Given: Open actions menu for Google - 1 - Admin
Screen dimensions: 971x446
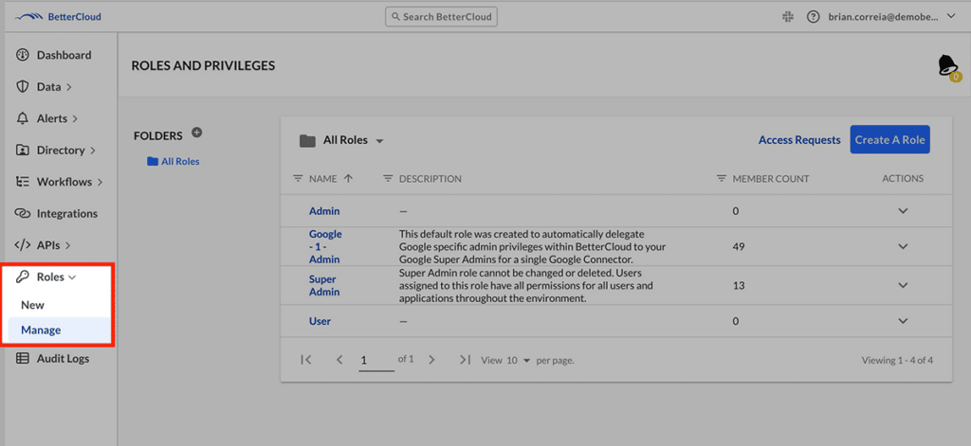Looking at the screenshot, I should coord(903,246).
